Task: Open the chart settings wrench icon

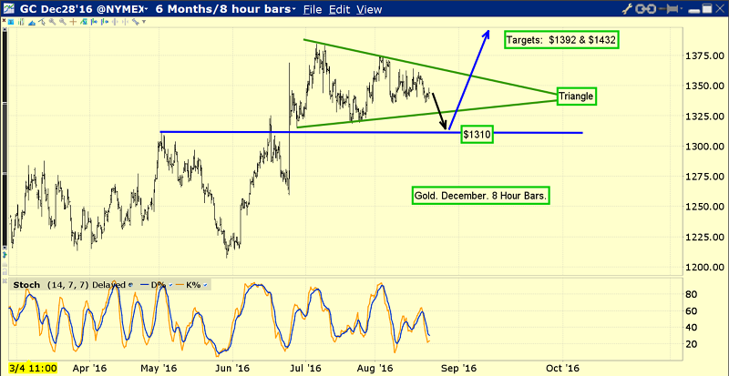Action: tap(627, 8)
